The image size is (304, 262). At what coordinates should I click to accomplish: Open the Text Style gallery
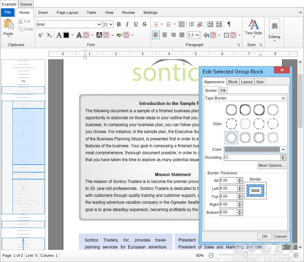point(254,28)
